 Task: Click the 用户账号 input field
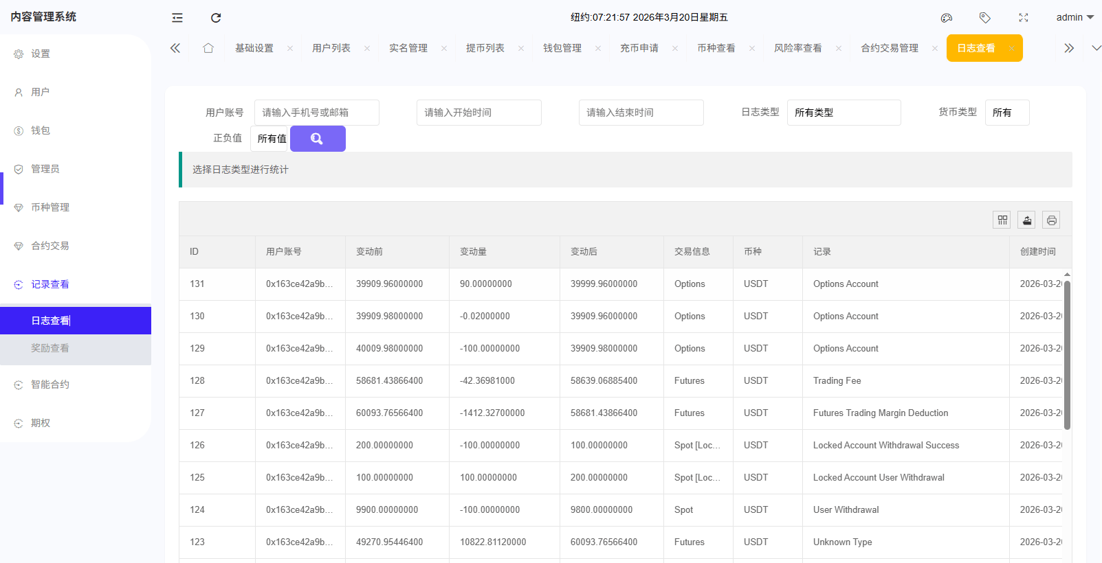tap(316, 113)
